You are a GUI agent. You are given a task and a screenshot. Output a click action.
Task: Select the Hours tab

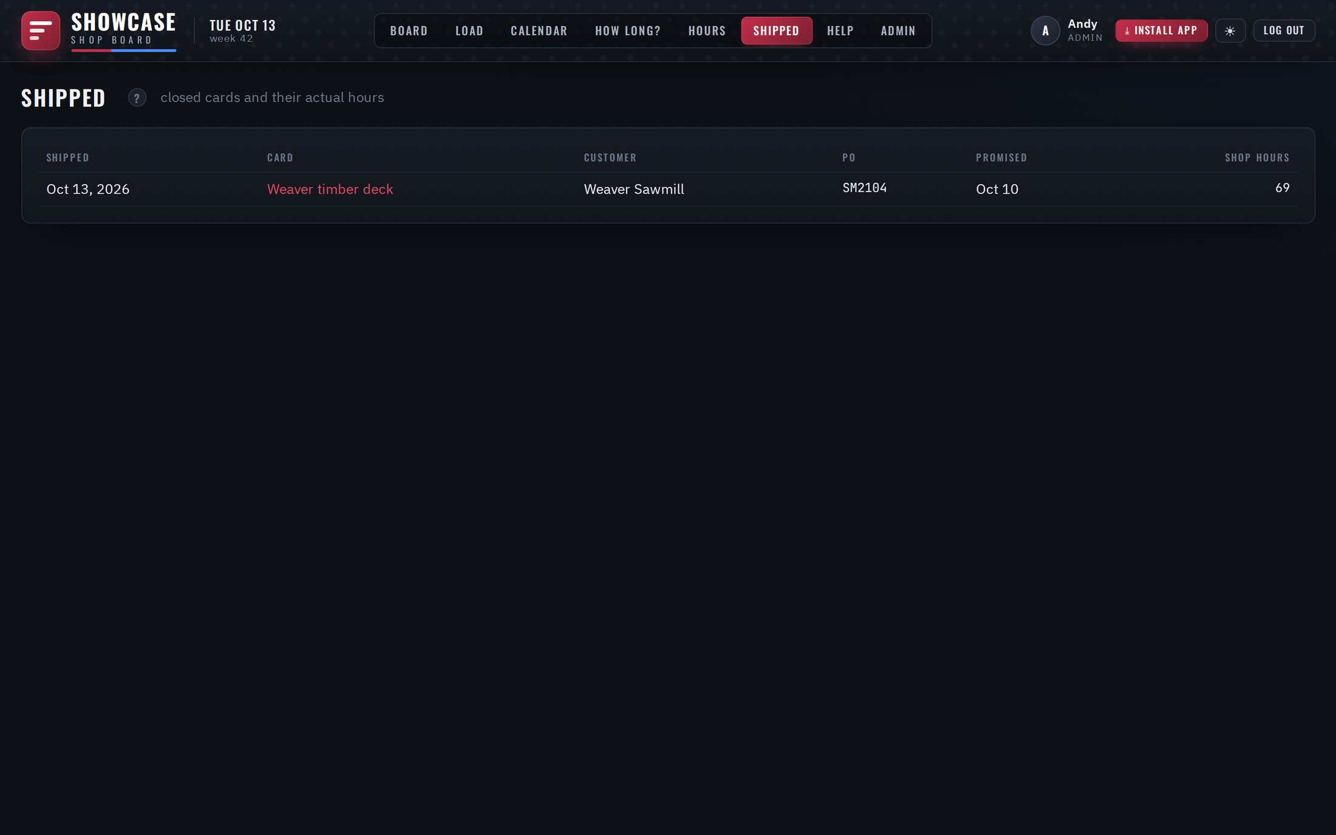click(x=707, y=30)
